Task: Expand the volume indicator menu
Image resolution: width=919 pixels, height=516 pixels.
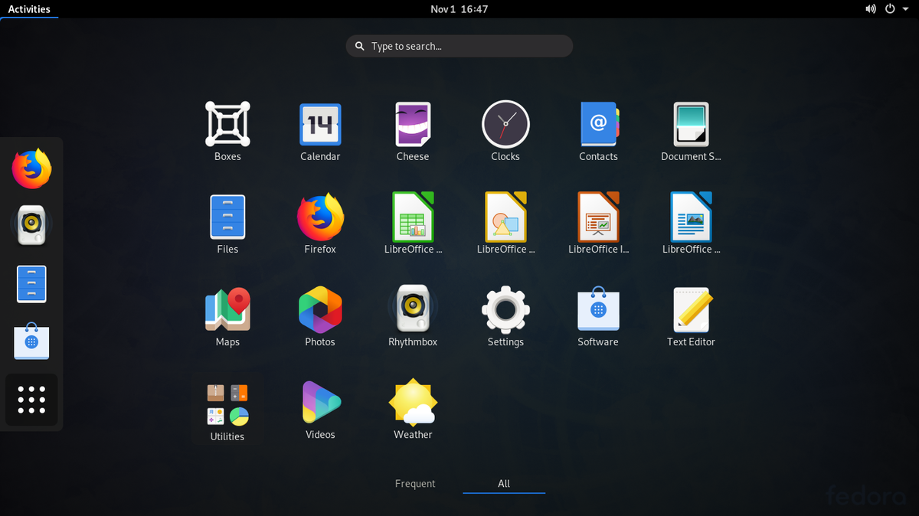Action: [870, 8]
